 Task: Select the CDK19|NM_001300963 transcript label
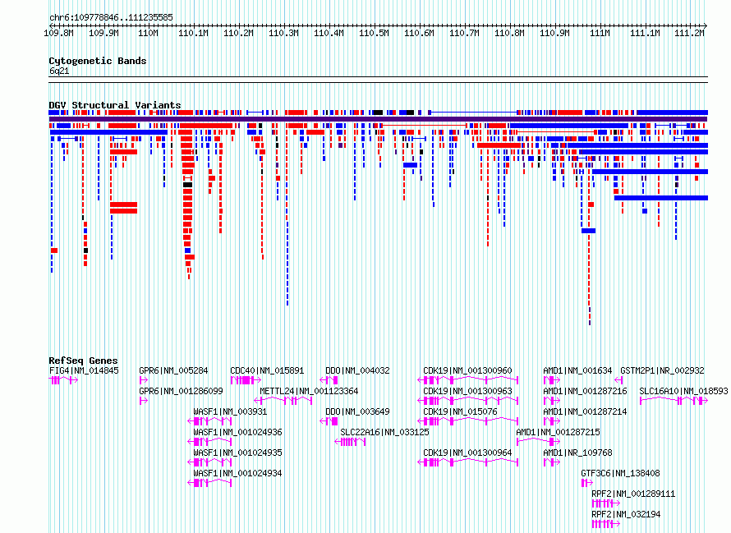[x=467, y=391]
